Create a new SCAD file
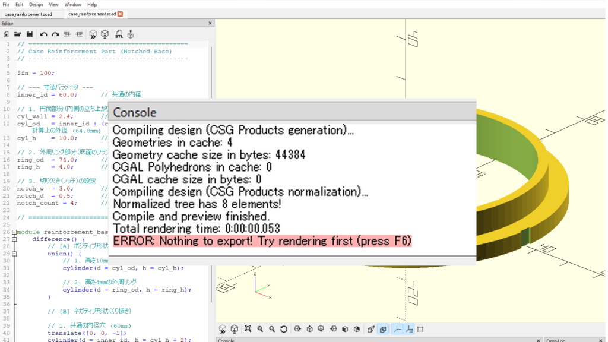 tap(6, 34)
